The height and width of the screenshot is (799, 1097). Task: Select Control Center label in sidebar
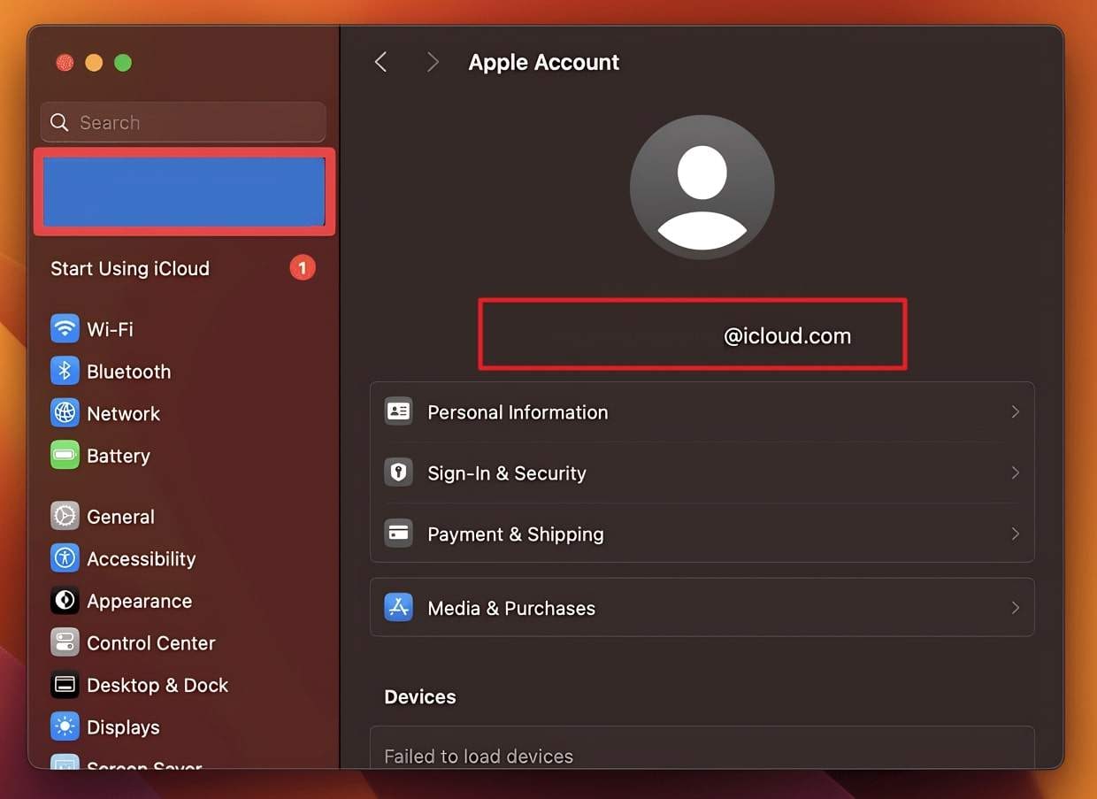point(151,642)
